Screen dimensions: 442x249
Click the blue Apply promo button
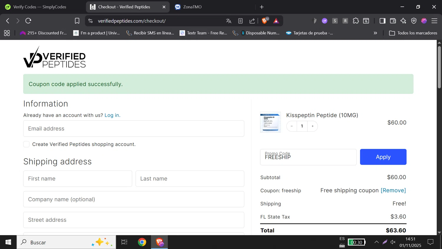[x=383, y=157]
